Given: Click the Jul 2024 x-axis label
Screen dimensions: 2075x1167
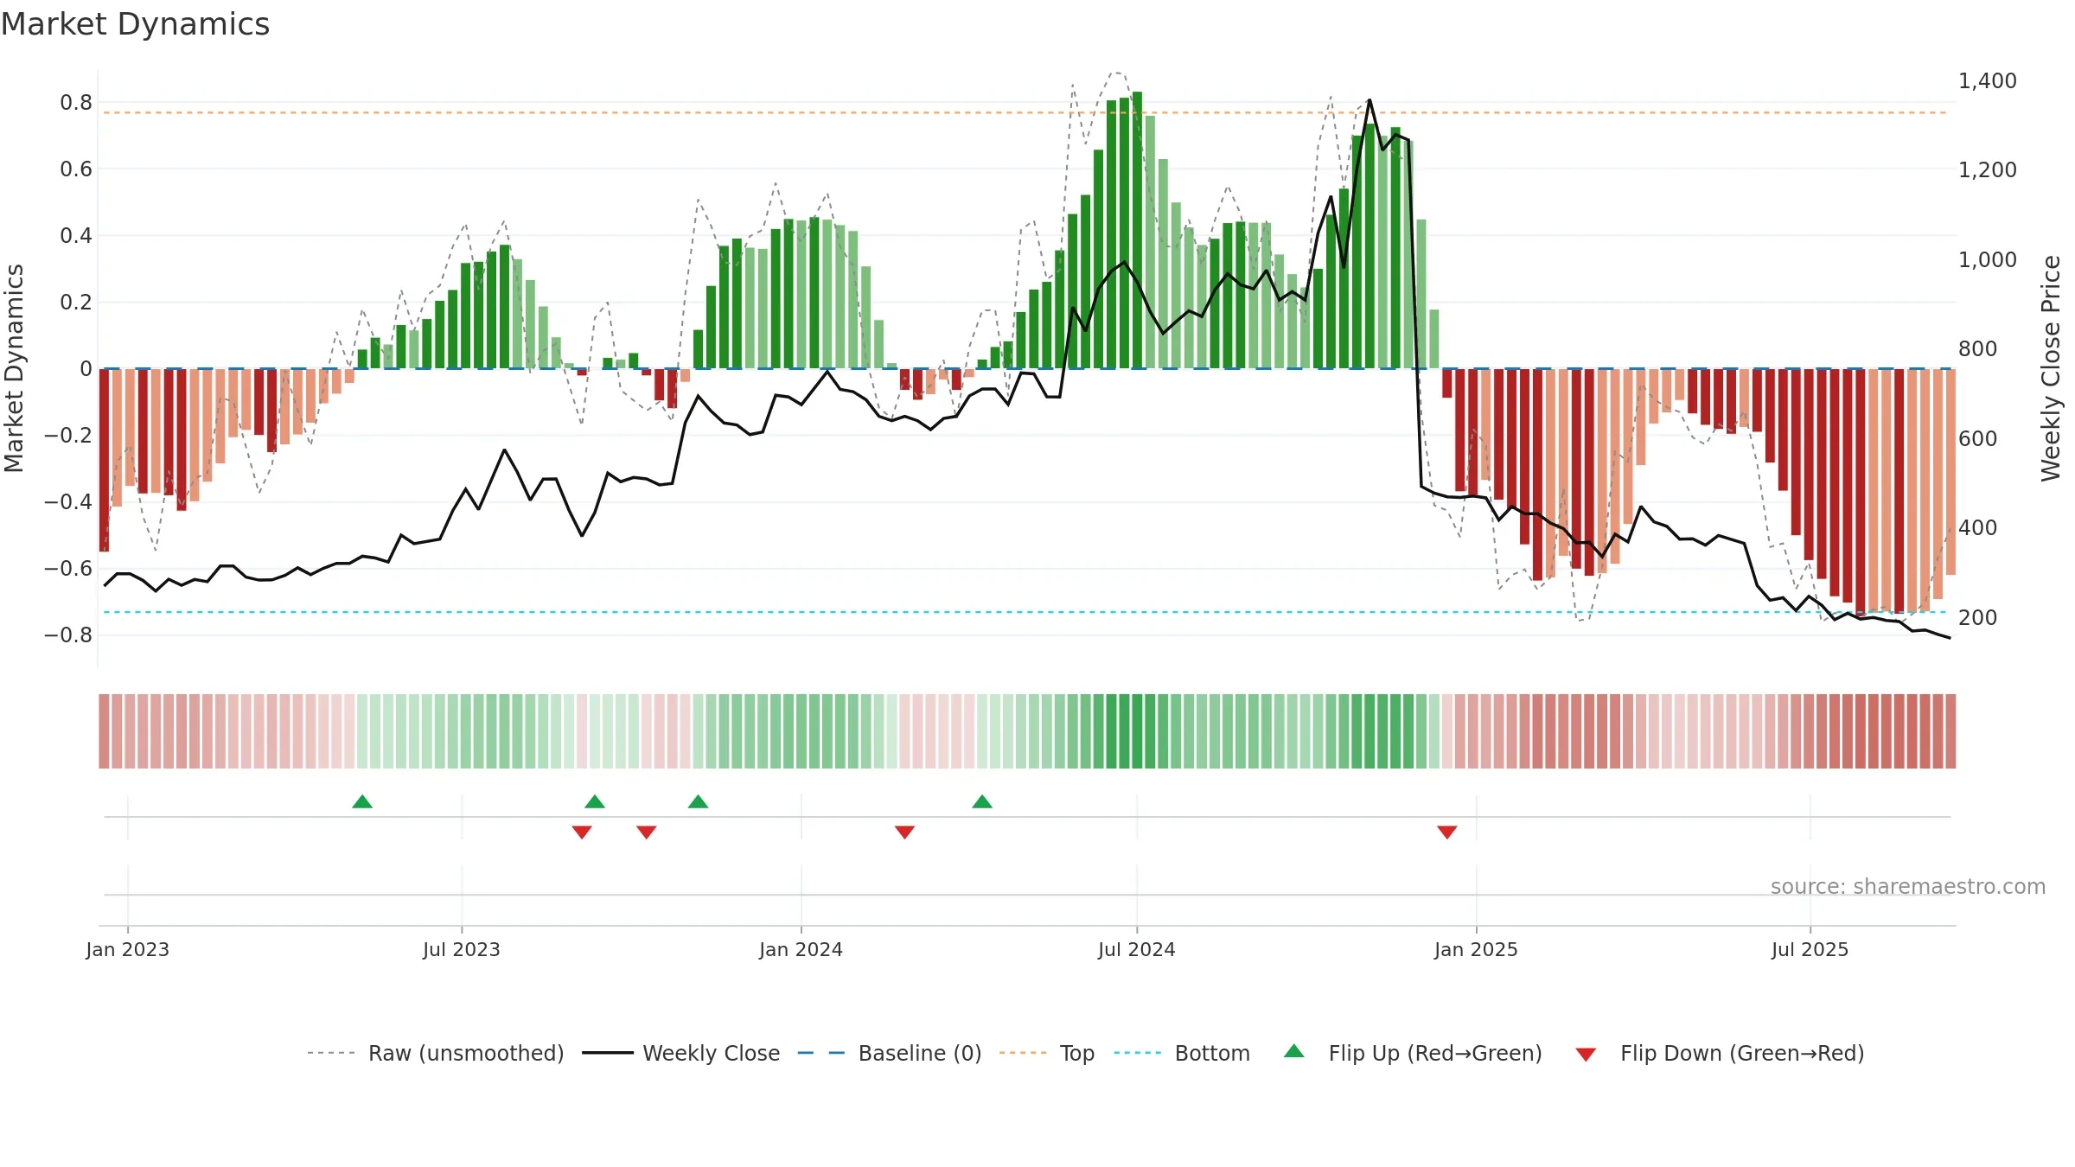Looking at the screenshot, I should (x=1137, y=949).
